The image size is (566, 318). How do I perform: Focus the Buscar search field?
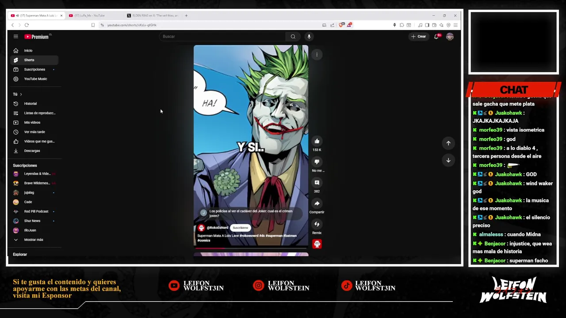(x=222, y=37)
